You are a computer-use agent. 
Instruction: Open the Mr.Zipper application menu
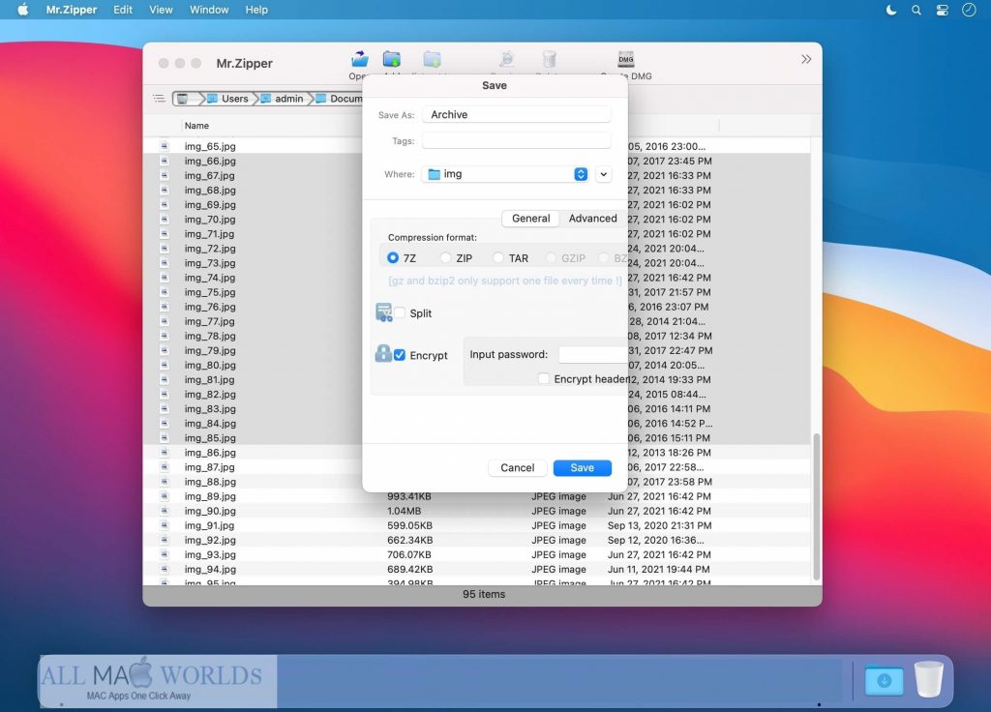tap(72, 10)
